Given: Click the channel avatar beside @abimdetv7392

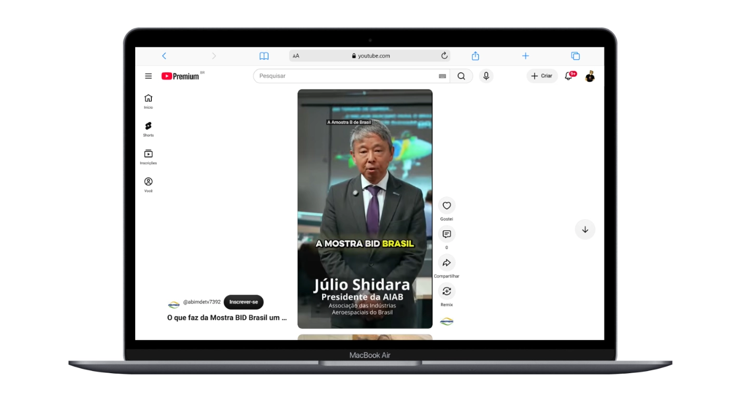Looking at the screenshot, I should [174, 305].
